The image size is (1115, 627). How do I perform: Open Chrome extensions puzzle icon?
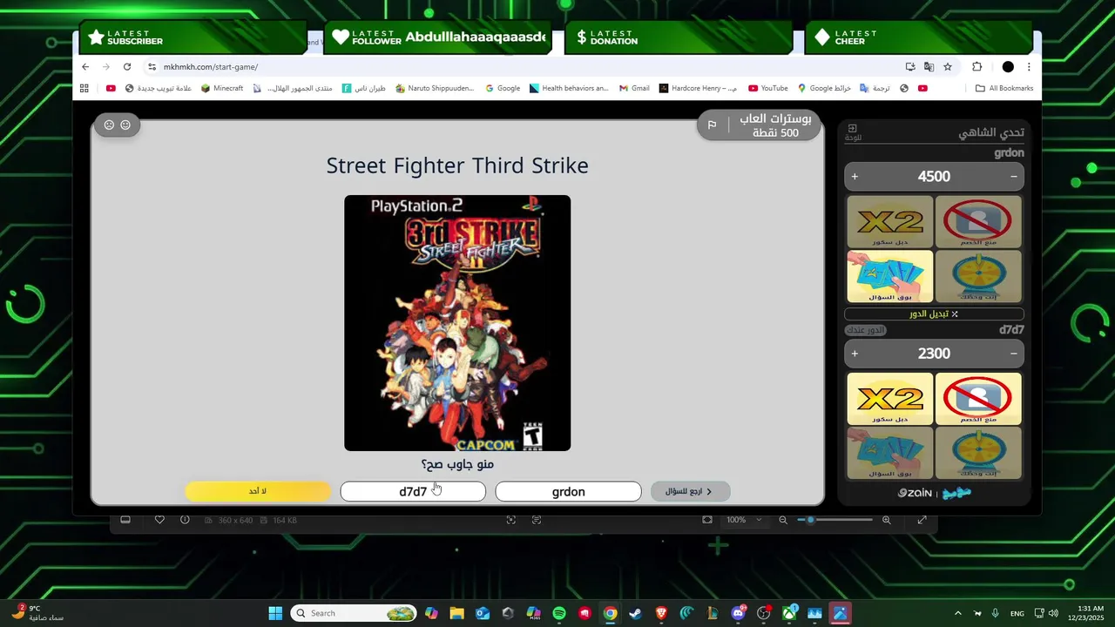(977, 67)
